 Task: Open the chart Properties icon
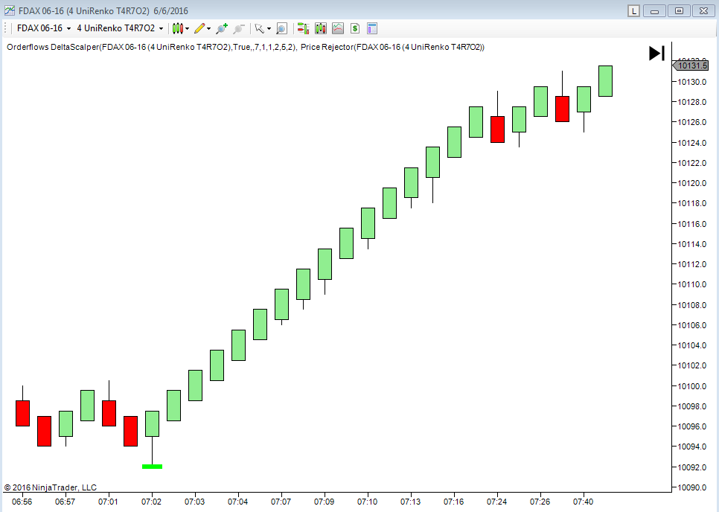372,28
